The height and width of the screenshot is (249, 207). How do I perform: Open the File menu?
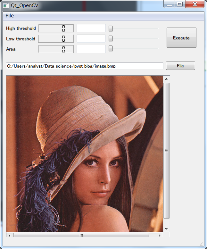[10, 16]
